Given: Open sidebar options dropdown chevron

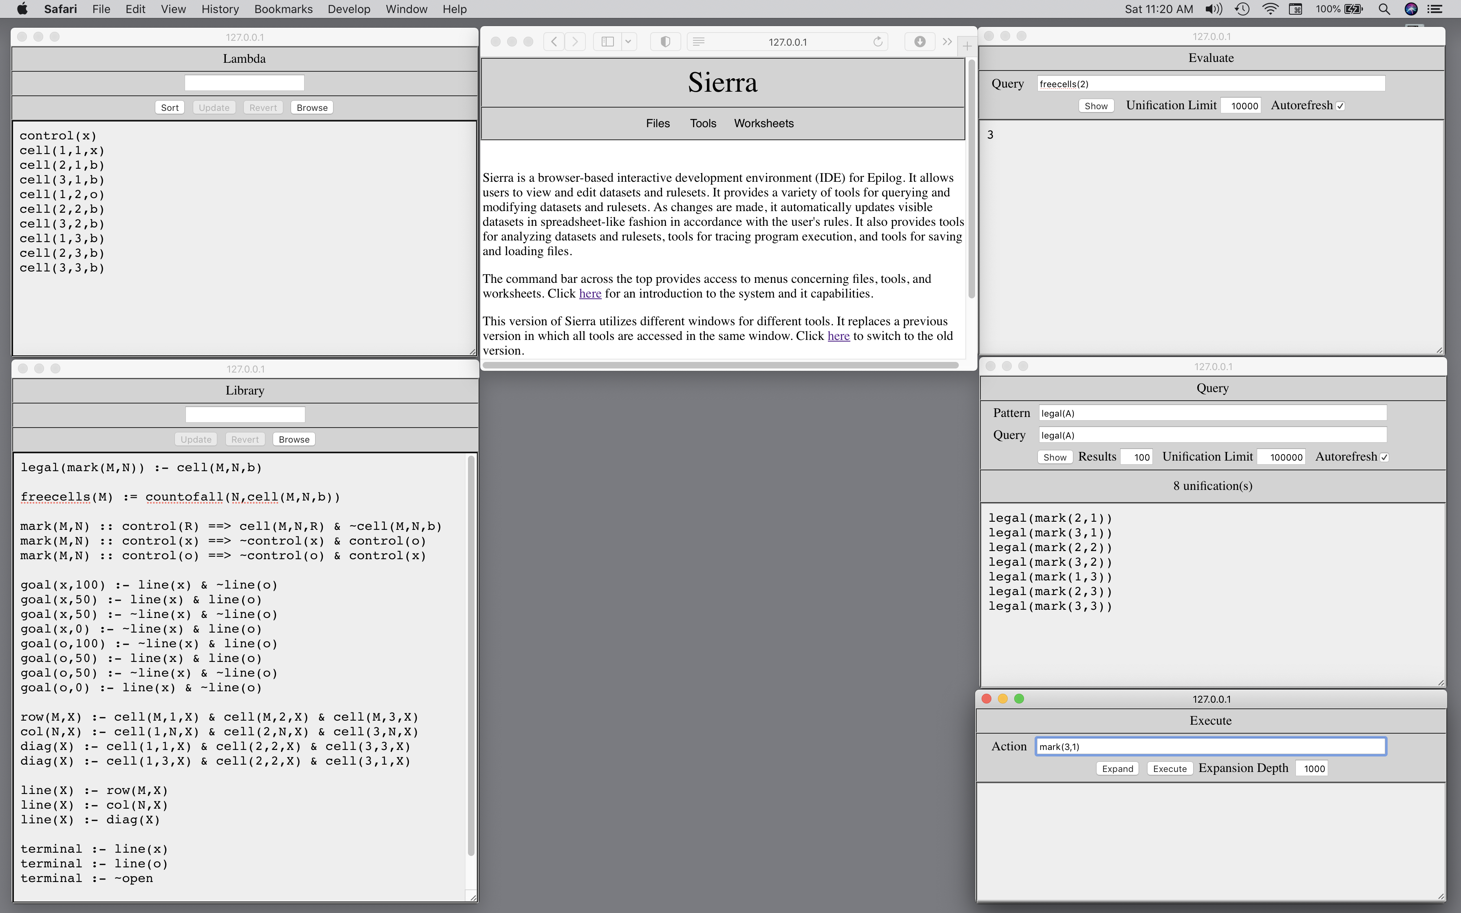Looking at the screenshot, I should click(628, 42).
